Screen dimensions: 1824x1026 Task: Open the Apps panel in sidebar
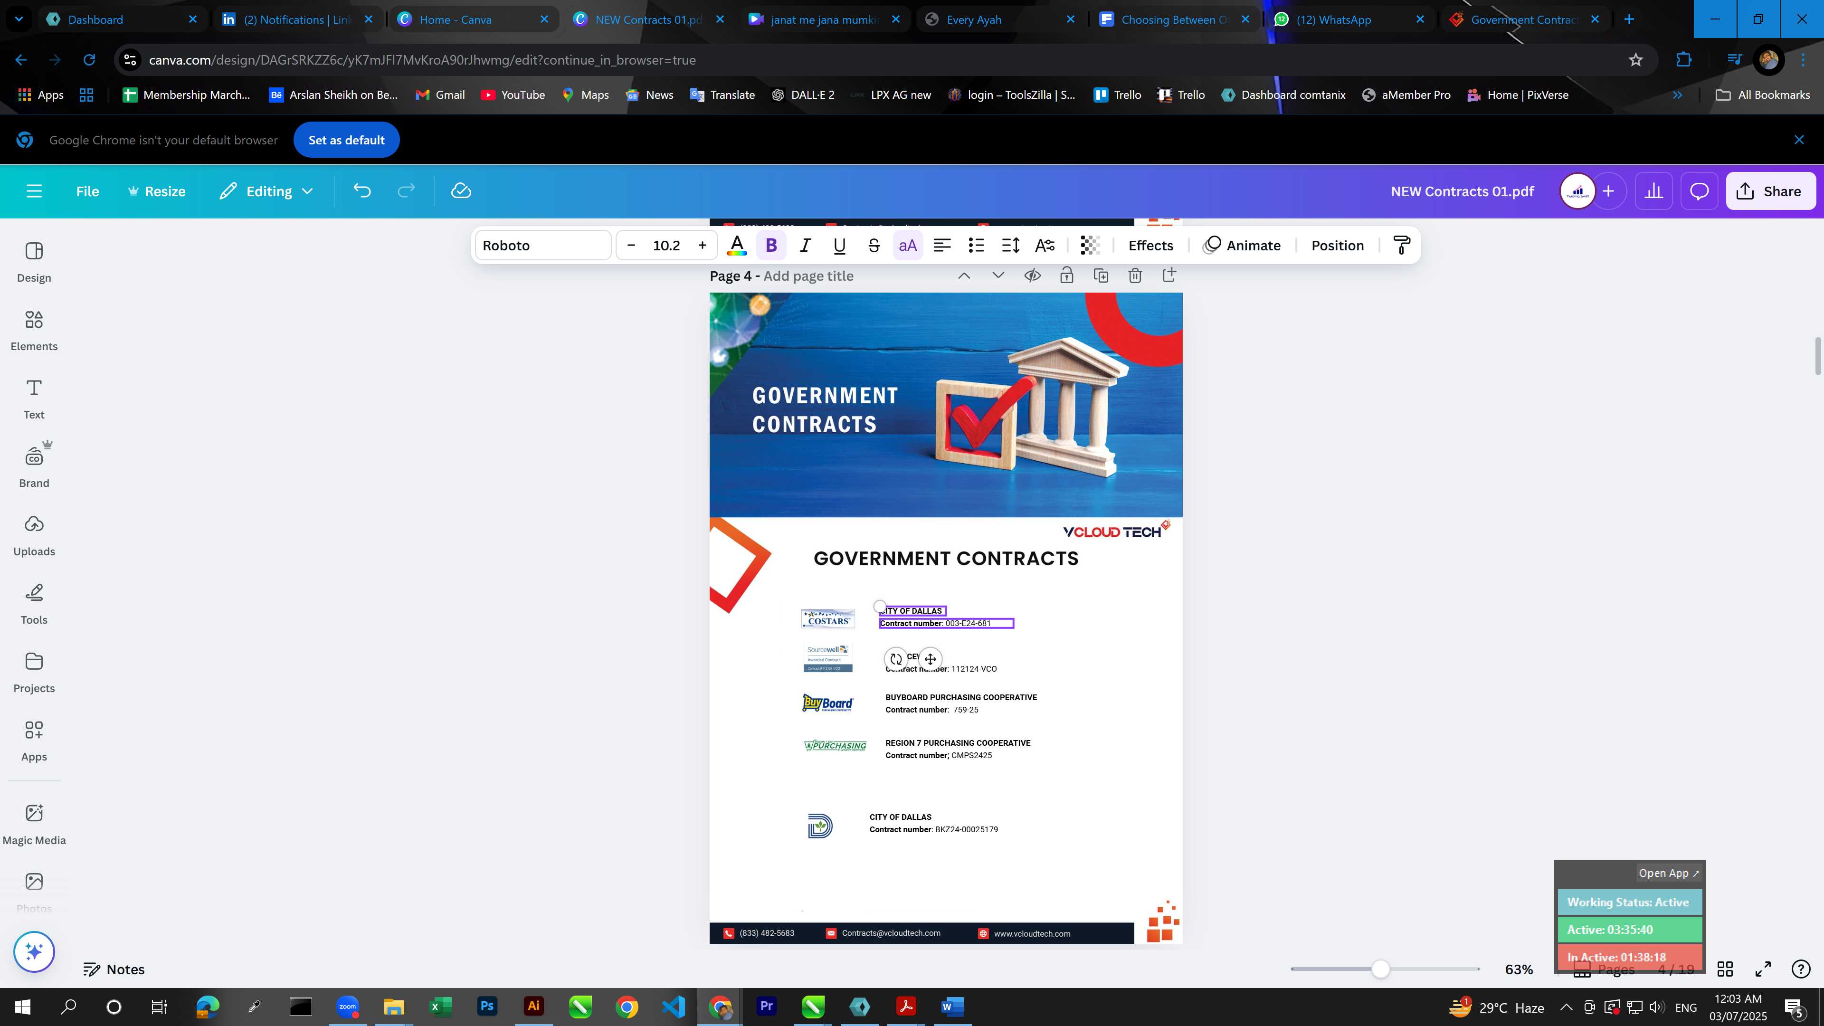pyautogui.click(x=34, y=741)
